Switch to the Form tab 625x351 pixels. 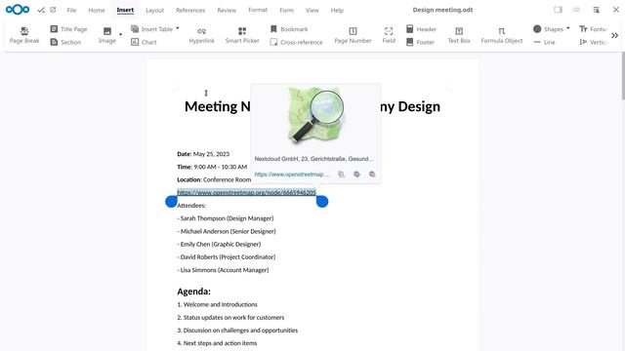(286, 10)
